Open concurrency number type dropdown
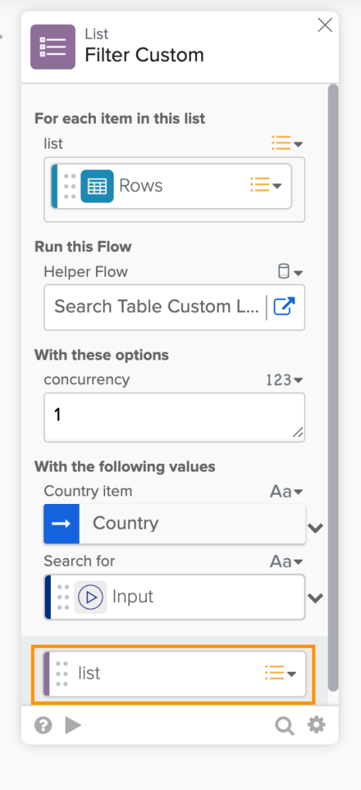The width and height of the screenshot is (361, 790). coord(284,380)
